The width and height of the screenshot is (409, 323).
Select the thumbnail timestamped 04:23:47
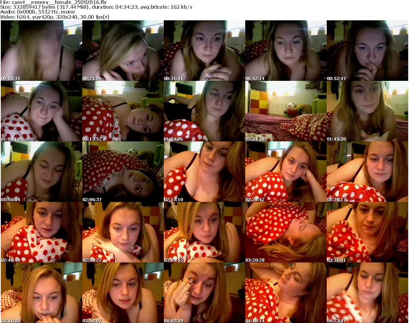[x=367, y=293]
